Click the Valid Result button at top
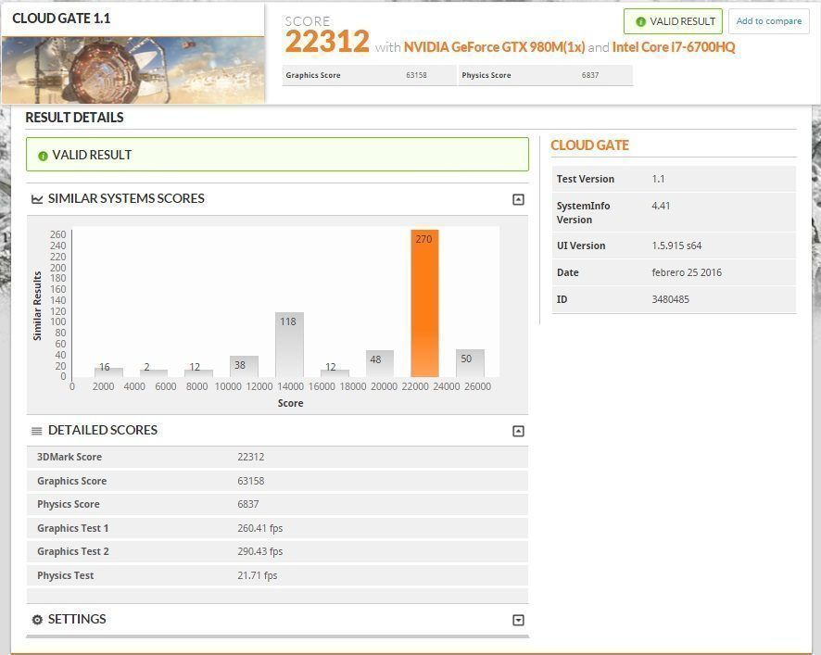 (x=673, y=21)
